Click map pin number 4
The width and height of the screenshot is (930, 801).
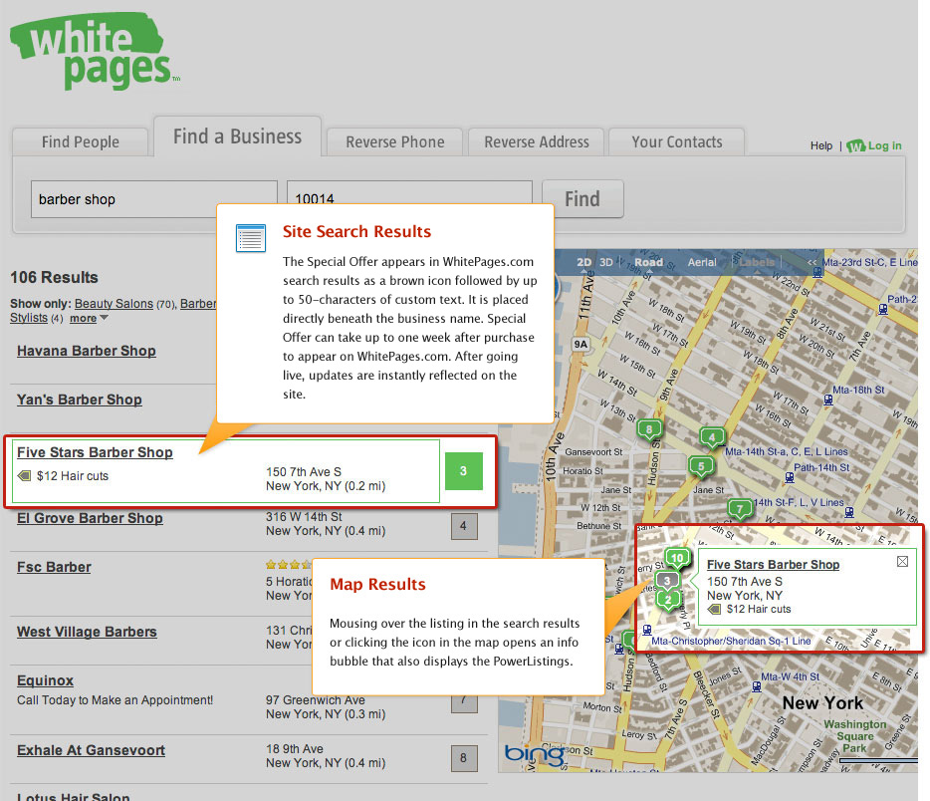pyautogui.click(x=712, y=438)
